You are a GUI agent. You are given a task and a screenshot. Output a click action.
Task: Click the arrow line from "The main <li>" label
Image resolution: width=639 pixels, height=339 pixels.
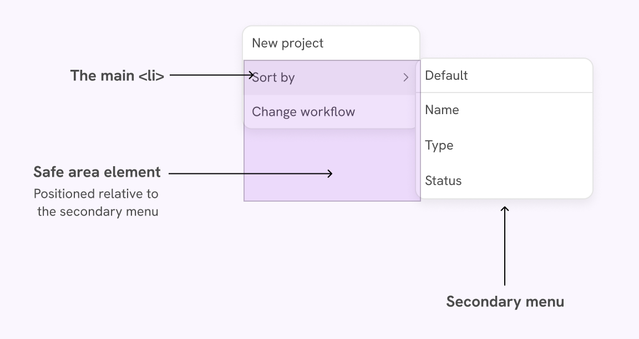tap(211, 75)
